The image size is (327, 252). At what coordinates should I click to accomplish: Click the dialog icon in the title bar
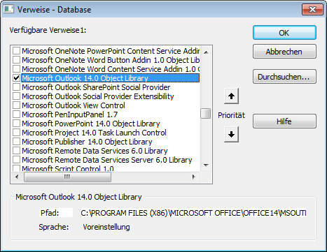pyautogui.click(x=8, y=9)
